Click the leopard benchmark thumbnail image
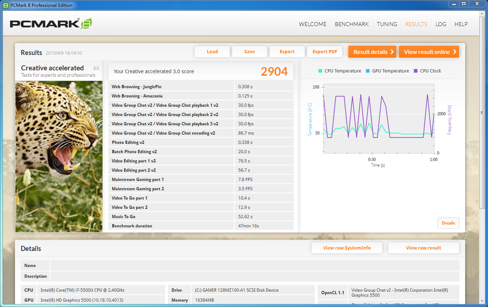The height and width of the screenshot is (307, 488). coord(59,156)
